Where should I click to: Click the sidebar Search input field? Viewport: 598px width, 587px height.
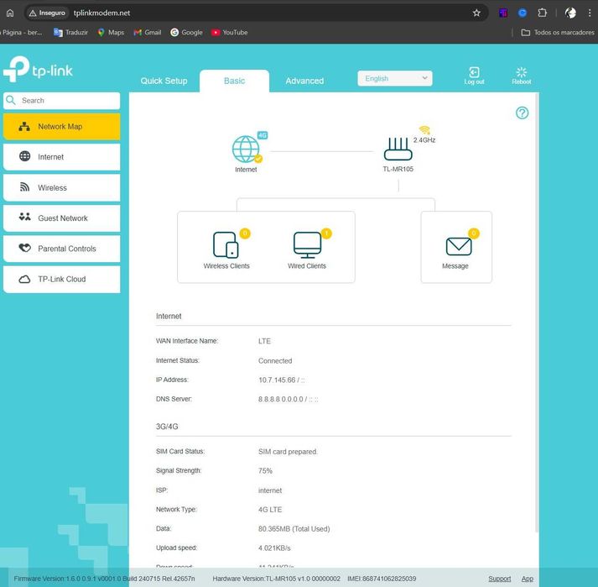(62, 101)
